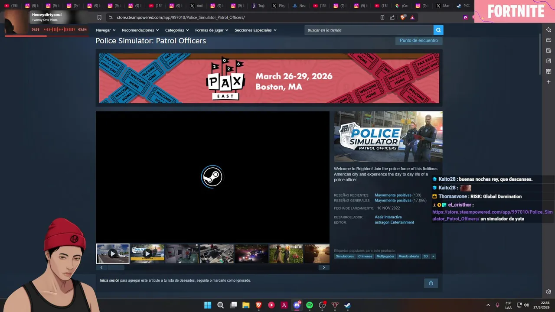This screenshot has height=312, width=555.
Task: Click the Inicia sesión link
Action: tap(110, 280)
